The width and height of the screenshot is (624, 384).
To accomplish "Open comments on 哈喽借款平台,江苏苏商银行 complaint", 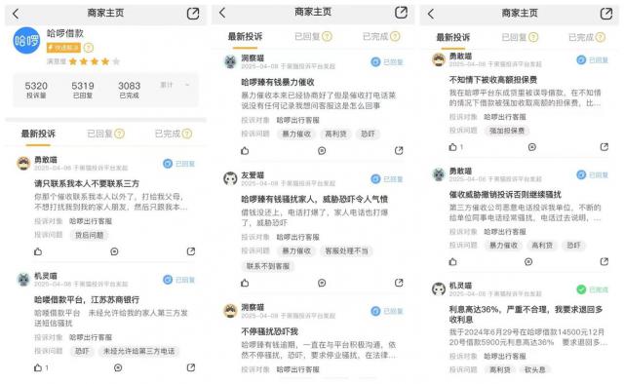I will (118, 367).
